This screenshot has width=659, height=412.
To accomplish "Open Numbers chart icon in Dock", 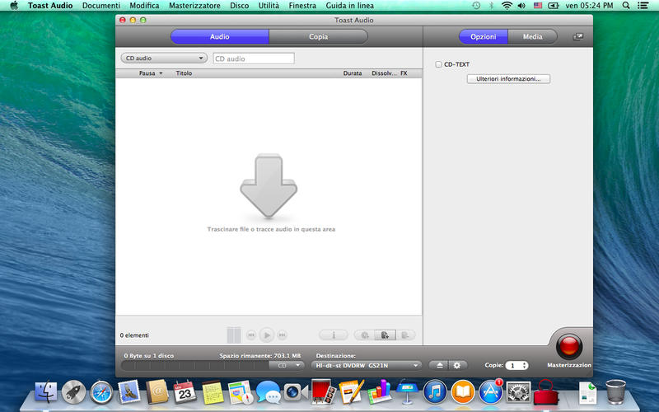I will tap(379, 391).
